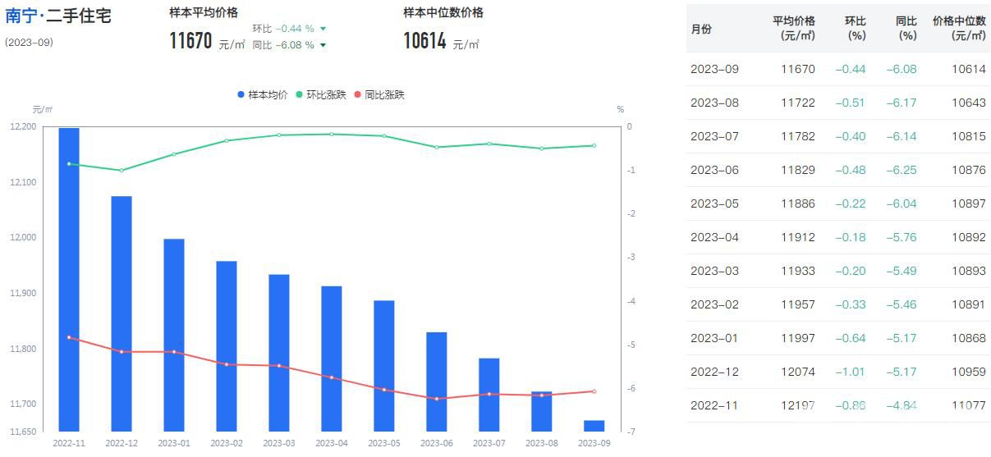Screen dimensions: 991x457
Task: Click median price 10959 in table
Action: (x=969, y=372)
